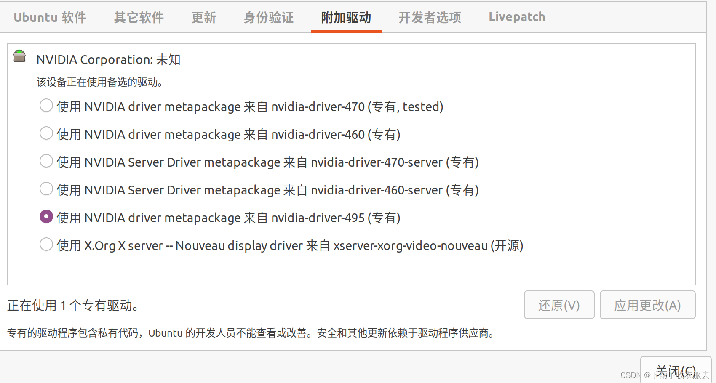The height and width of the screenshot is (383, 716).
Task: Switch to Nouveau open-source driver radio
Action: tap(46, 245)
